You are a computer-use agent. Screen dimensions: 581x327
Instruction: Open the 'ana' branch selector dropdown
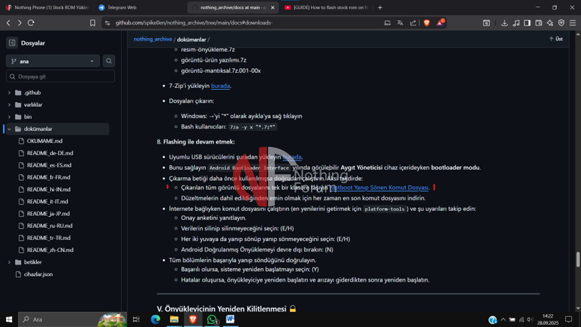53,61
